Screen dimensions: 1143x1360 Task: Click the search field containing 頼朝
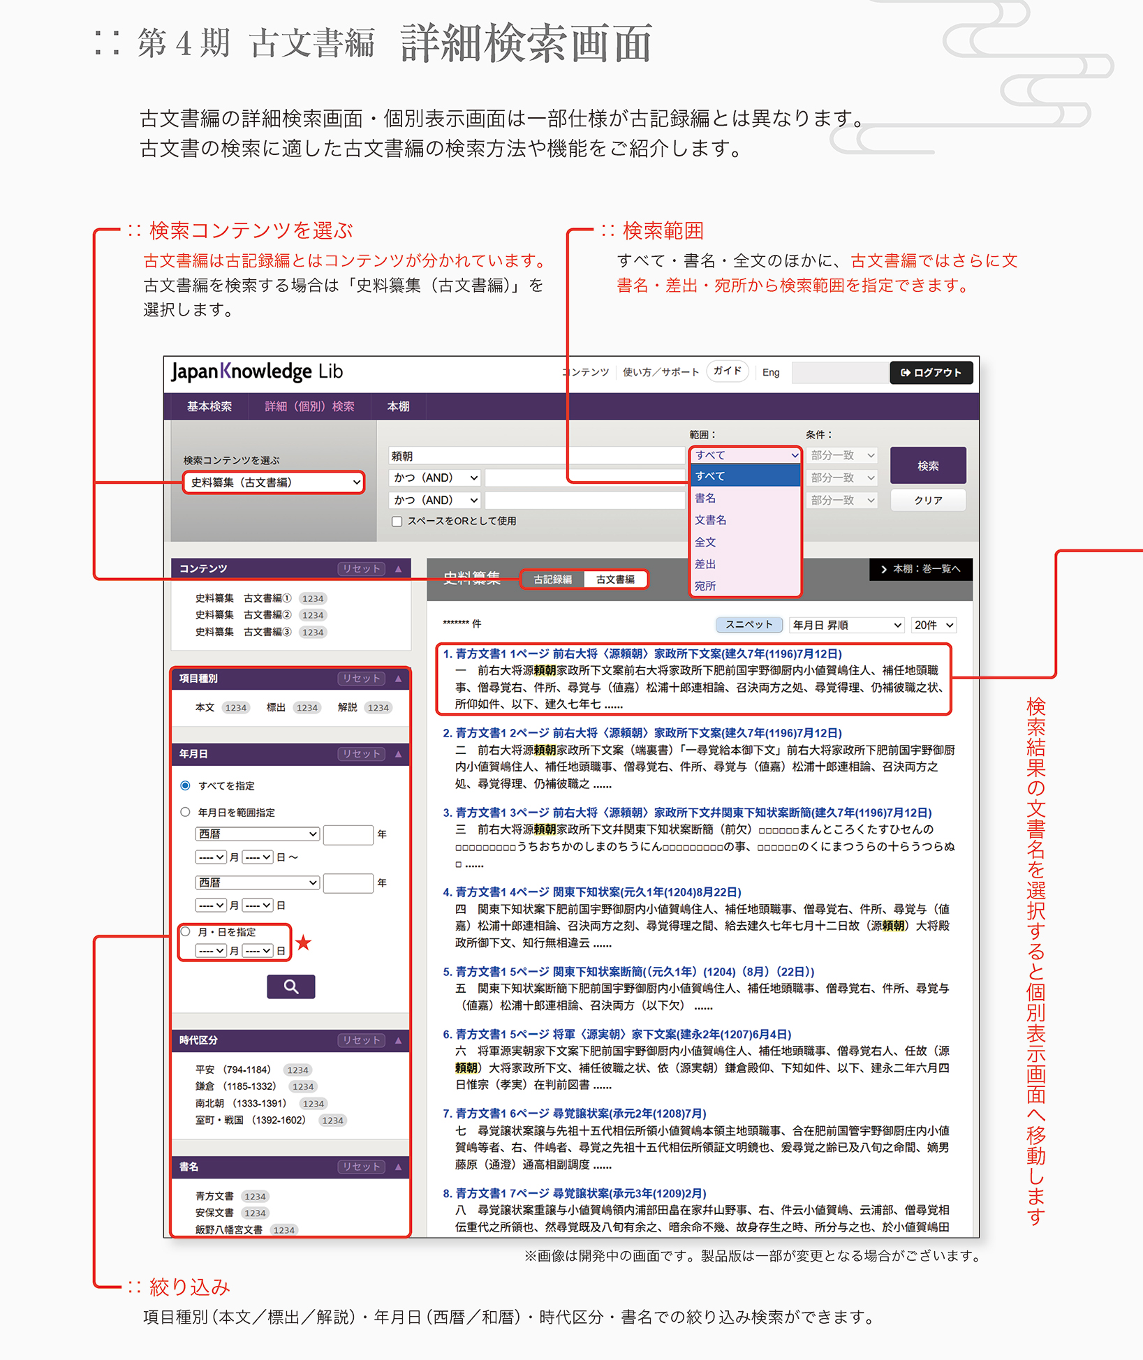[x=536, y=456]
